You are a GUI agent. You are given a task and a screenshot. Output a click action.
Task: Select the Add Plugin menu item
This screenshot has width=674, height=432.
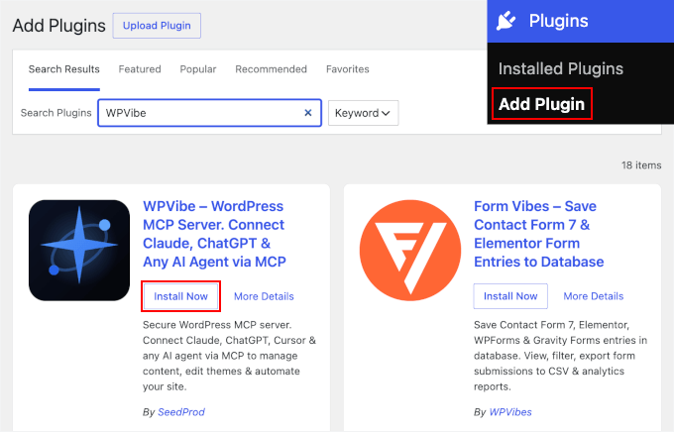pyautogui.click(x=541, y=104)
